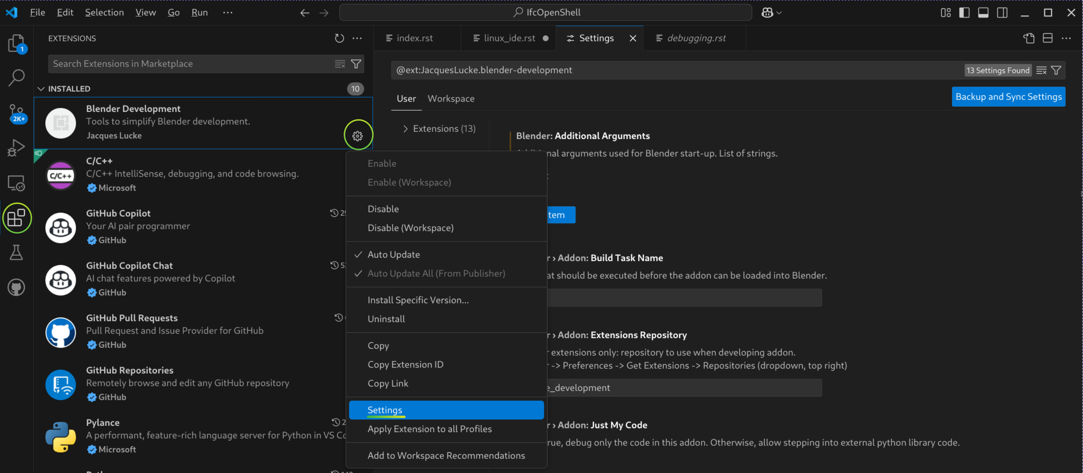Select the Workspace settings scope tab

coord(451,98)
